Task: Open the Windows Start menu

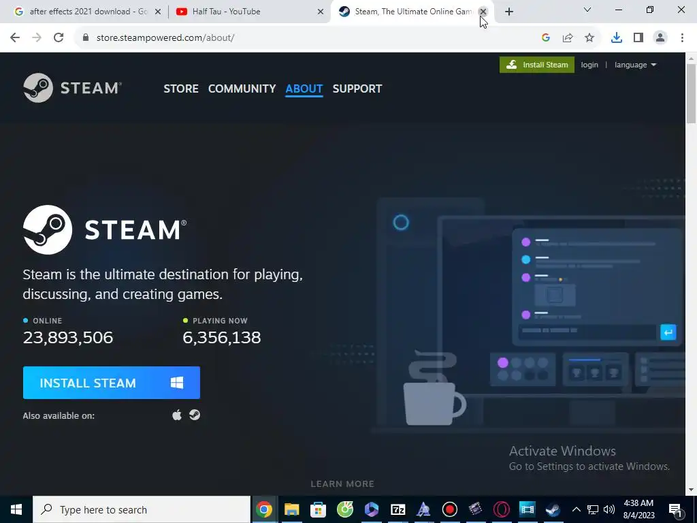Action: (x=16, y=509)
